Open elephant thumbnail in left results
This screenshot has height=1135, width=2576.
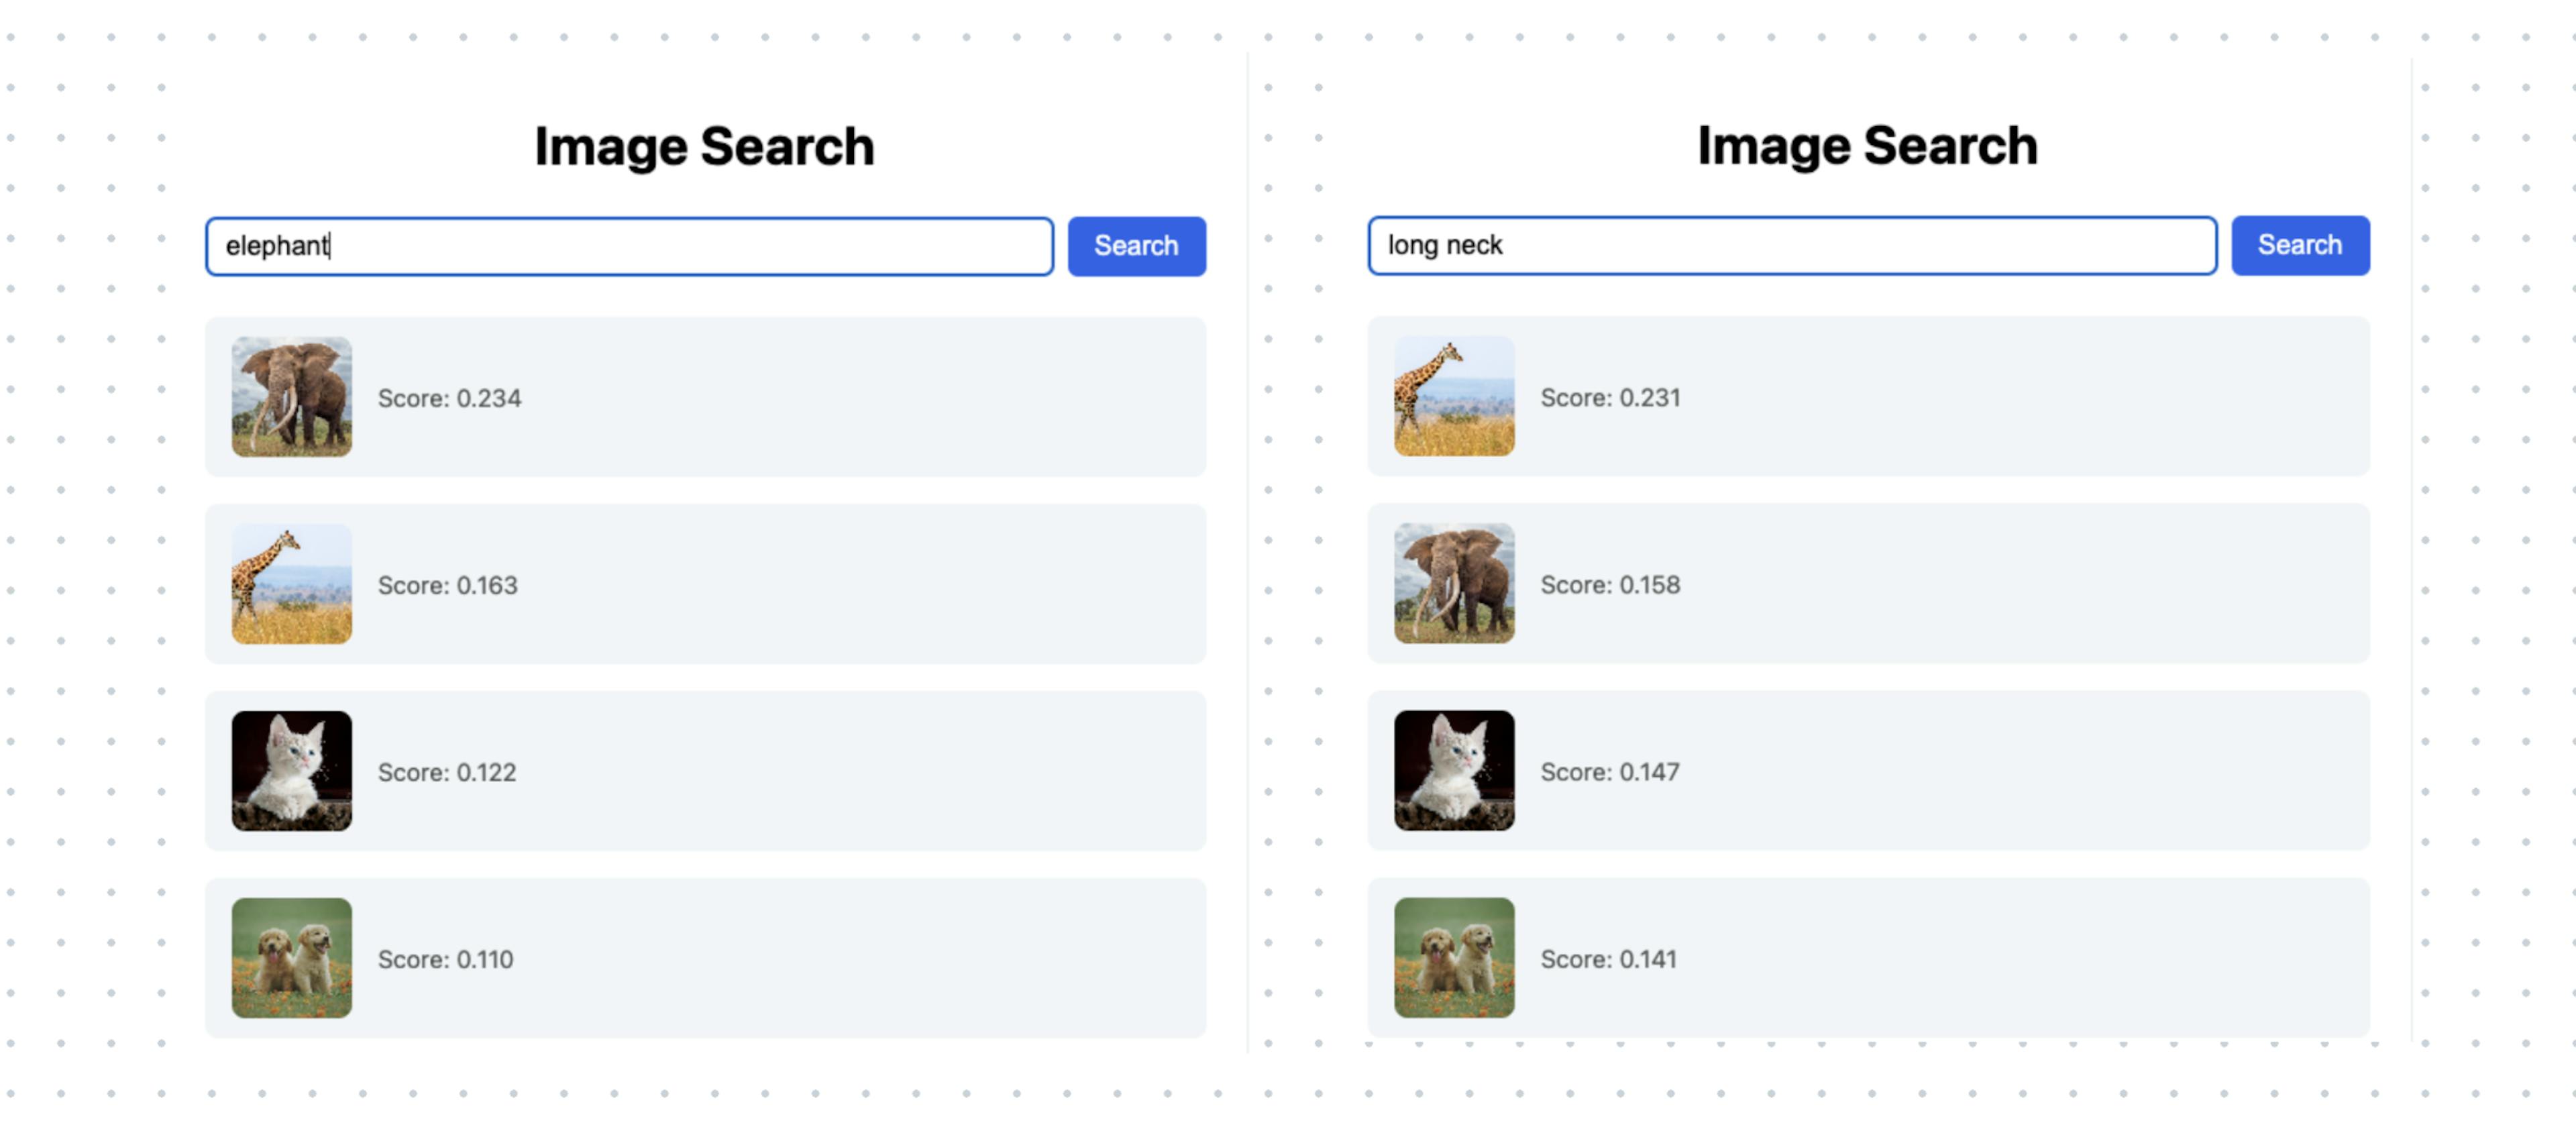click(291, 397)
